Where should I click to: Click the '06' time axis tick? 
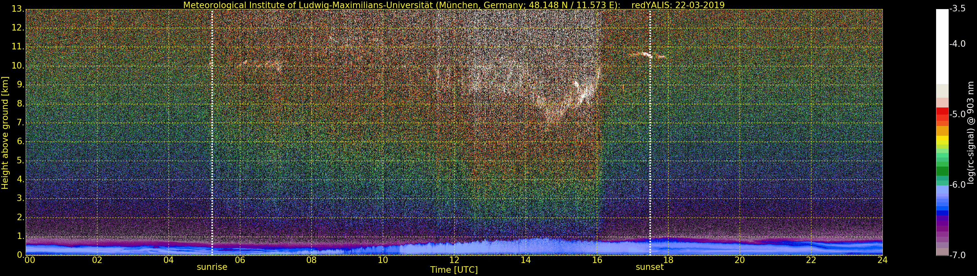[x=240, y=260]
